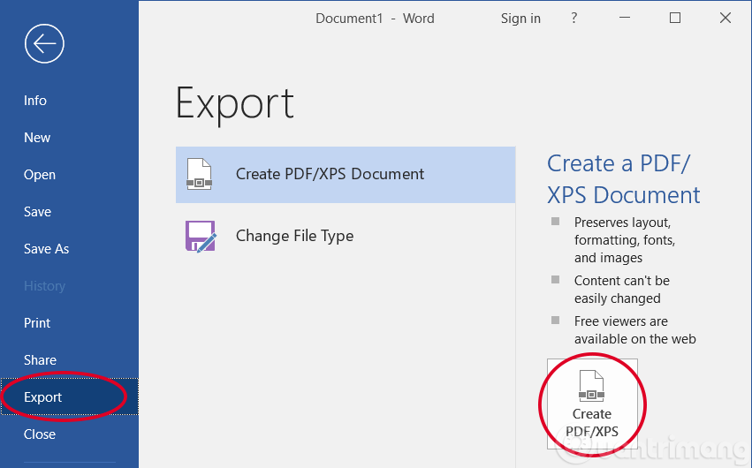Switch to the Print page
Screen dimensions: 752x468
(37, 323)
